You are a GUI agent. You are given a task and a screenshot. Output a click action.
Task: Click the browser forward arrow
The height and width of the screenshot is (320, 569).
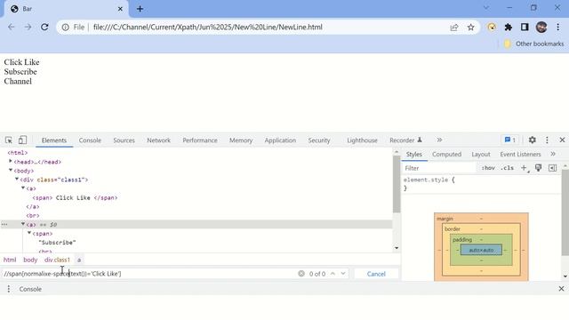tap(28, 28)
